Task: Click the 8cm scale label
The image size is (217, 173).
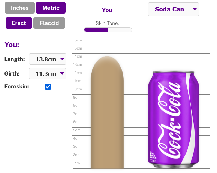Action: pos(77,105)
